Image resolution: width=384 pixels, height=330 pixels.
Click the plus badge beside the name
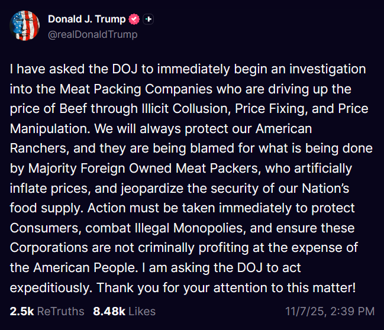(149, 20)
